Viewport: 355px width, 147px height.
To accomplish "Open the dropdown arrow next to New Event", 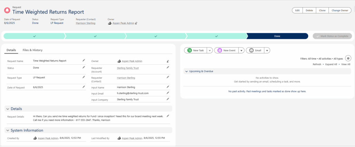I will tap(242, 50).
